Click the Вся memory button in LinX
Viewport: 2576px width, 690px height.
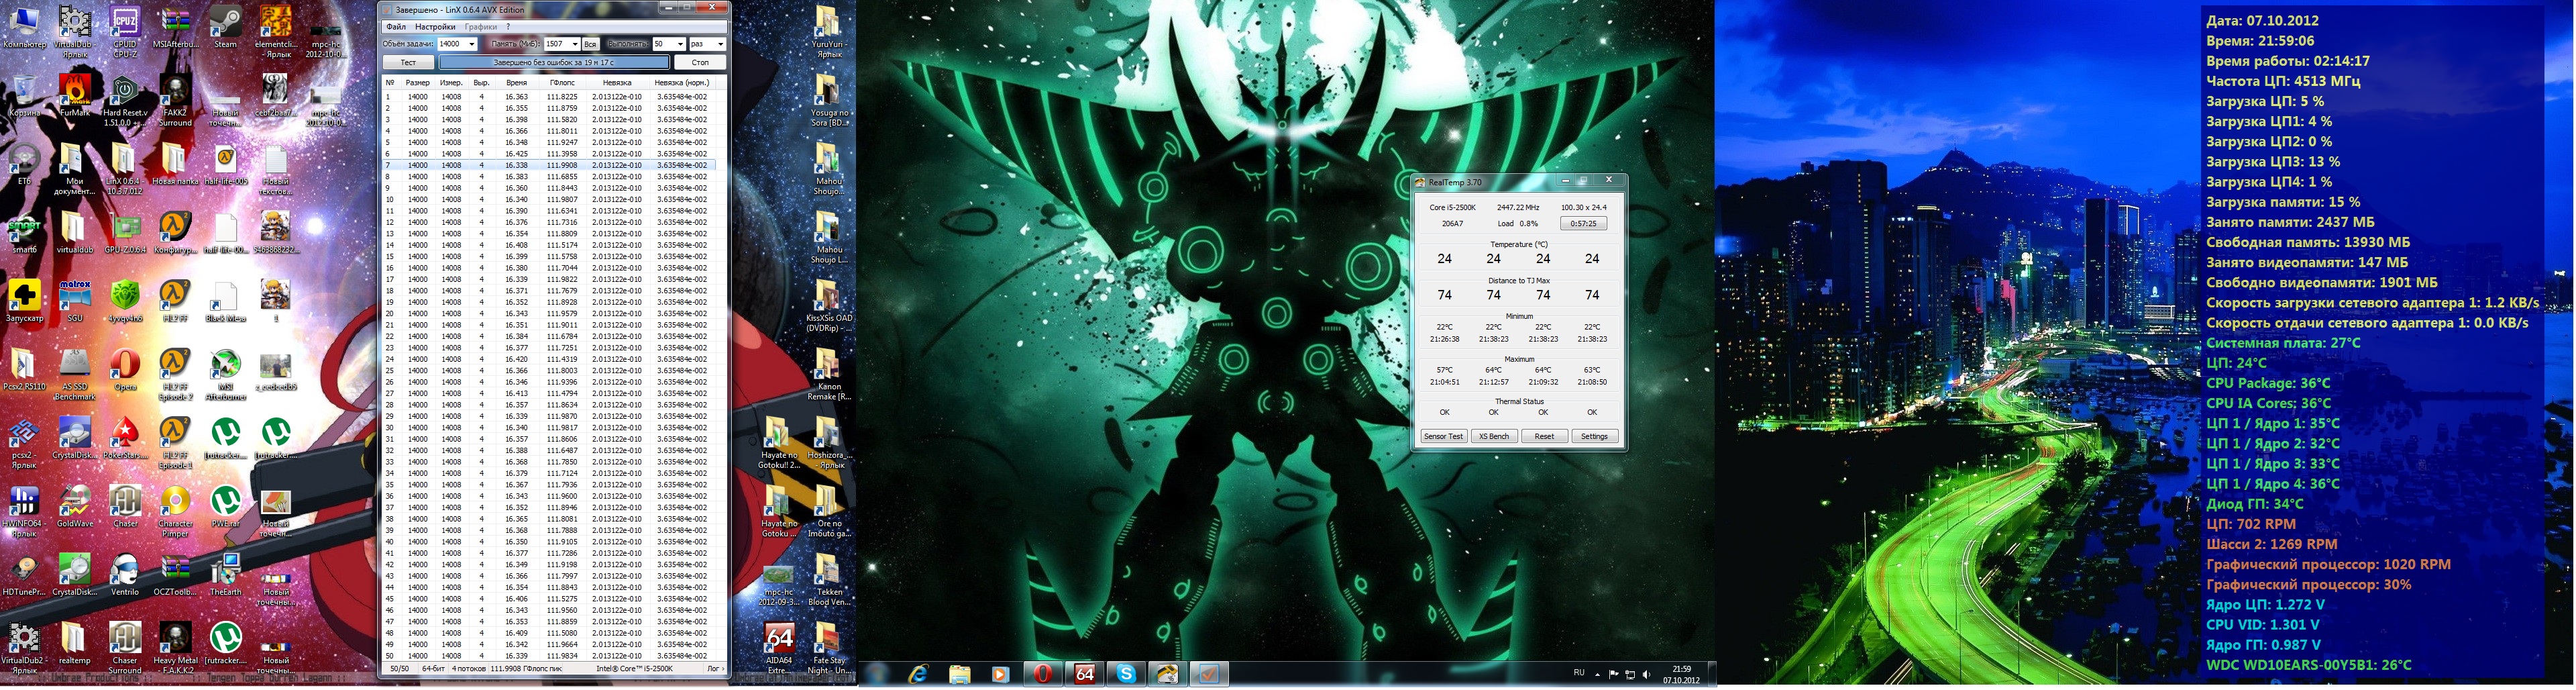point(590,44)
